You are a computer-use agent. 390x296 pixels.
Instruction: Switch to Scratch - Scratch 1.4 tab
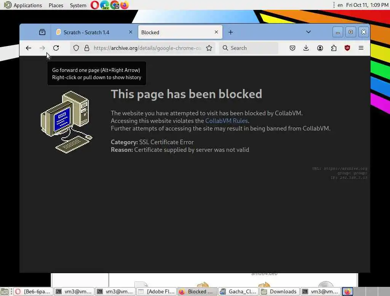(x=94, y=32)
